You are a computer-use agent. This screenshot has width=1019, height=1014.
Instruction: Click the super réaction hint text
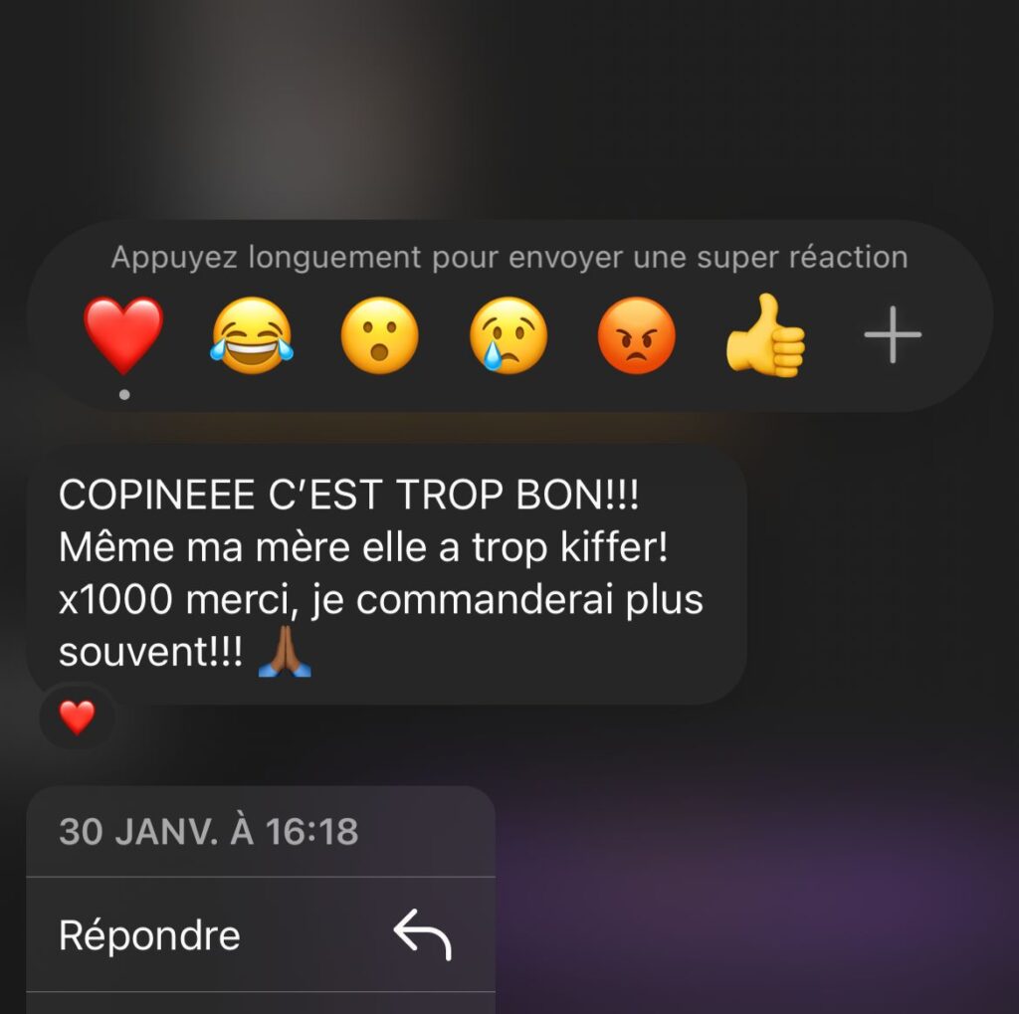coord(509,258)
